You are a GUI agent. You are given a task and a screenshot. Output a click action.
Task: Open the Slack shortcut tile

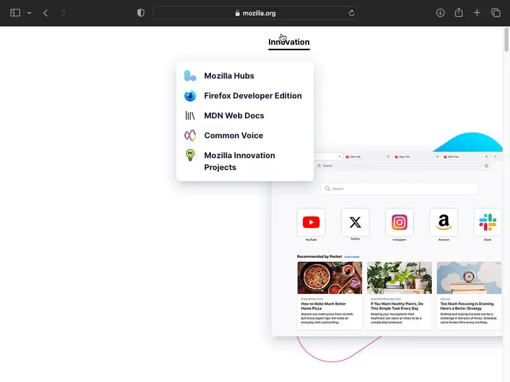pyautogui.click(x=488, y=222)
